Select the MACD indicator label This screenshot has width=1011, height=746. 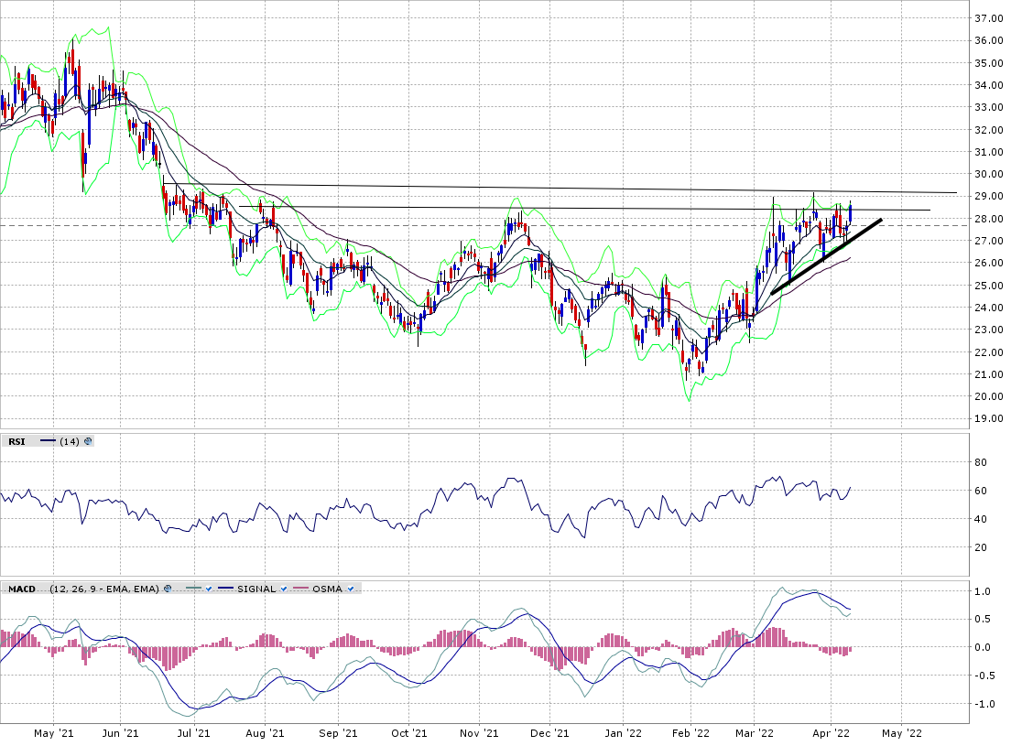pos(21,589)
